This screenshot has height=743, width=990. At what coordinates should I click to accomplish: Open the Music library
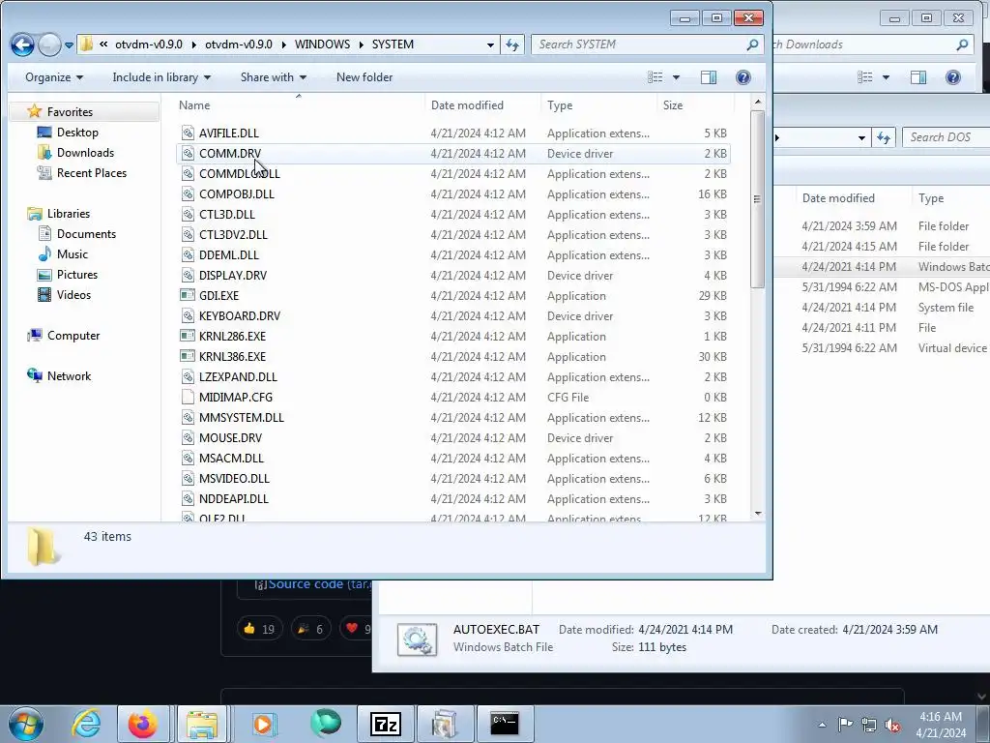click(x=72, y=254)
